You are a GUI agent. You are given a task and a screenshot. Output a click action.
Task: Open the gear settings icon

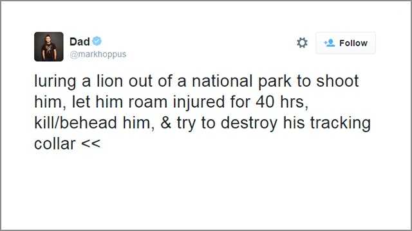pyautogui.click(x=302, y=43)
